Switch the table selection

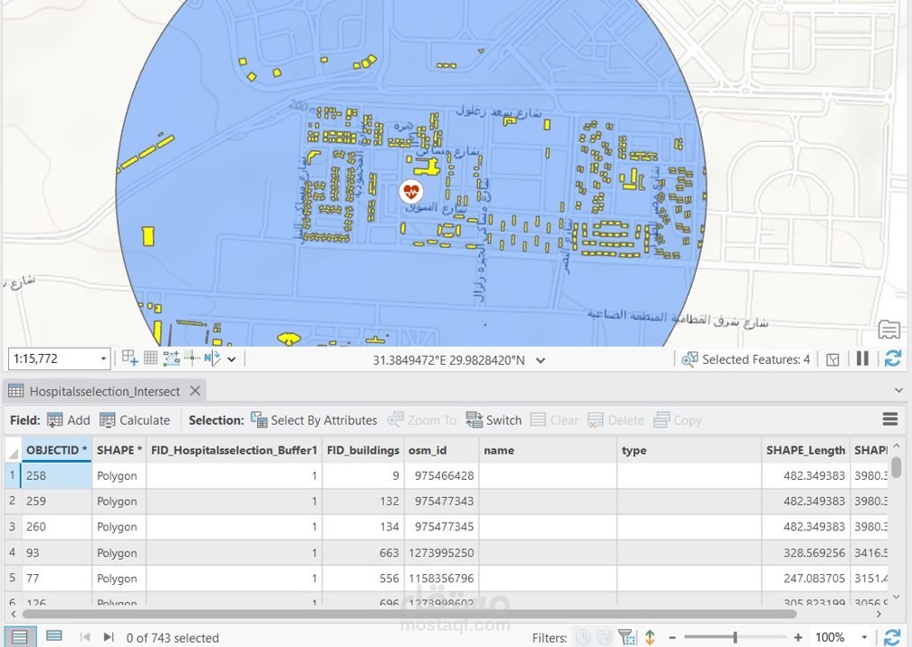493,420
